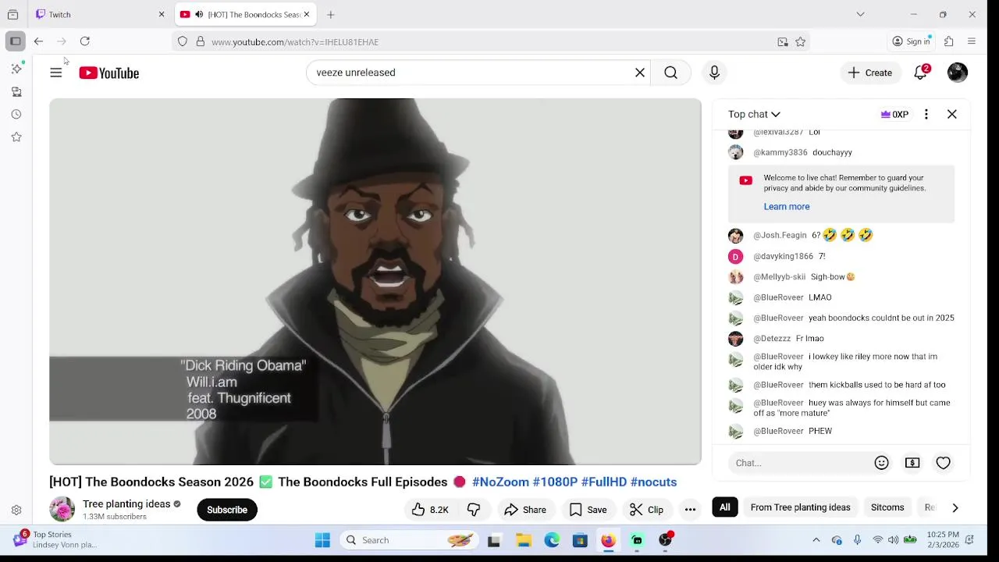Dislike the video with thumbs down
999x562 pixels.
click(474, 510)
